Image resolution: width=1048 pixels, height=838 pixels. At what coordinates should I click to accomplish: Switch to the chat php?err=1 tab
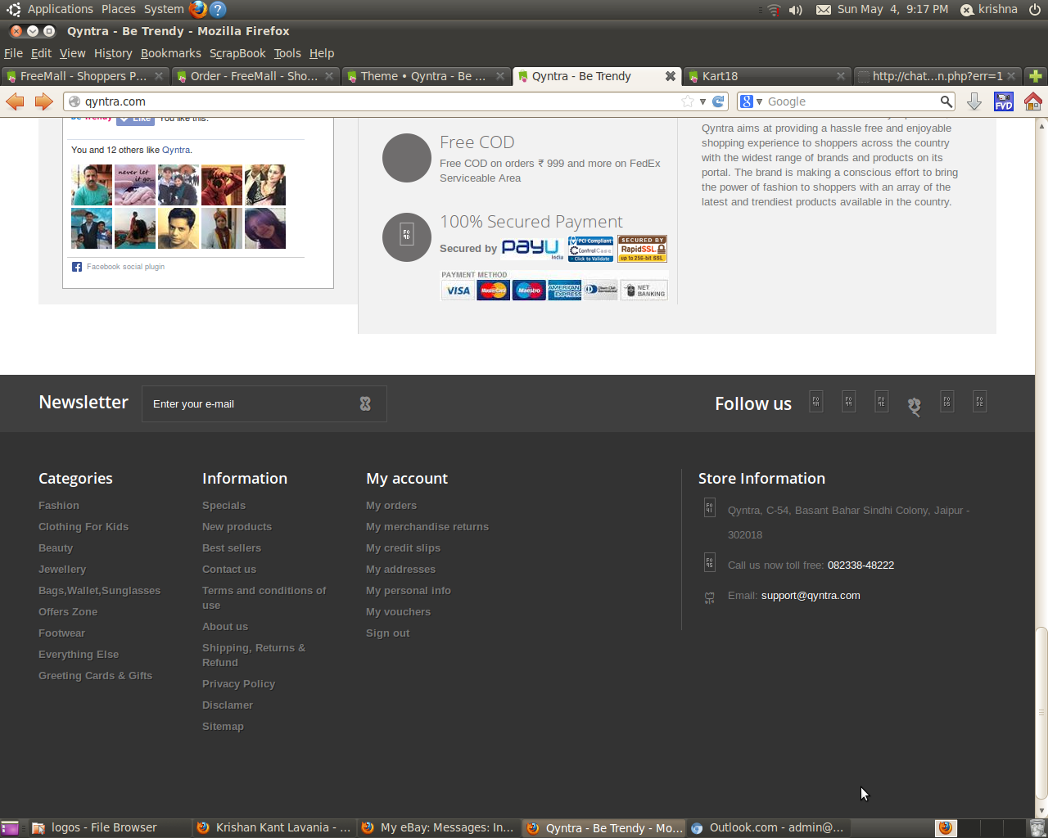coord(937,76)
